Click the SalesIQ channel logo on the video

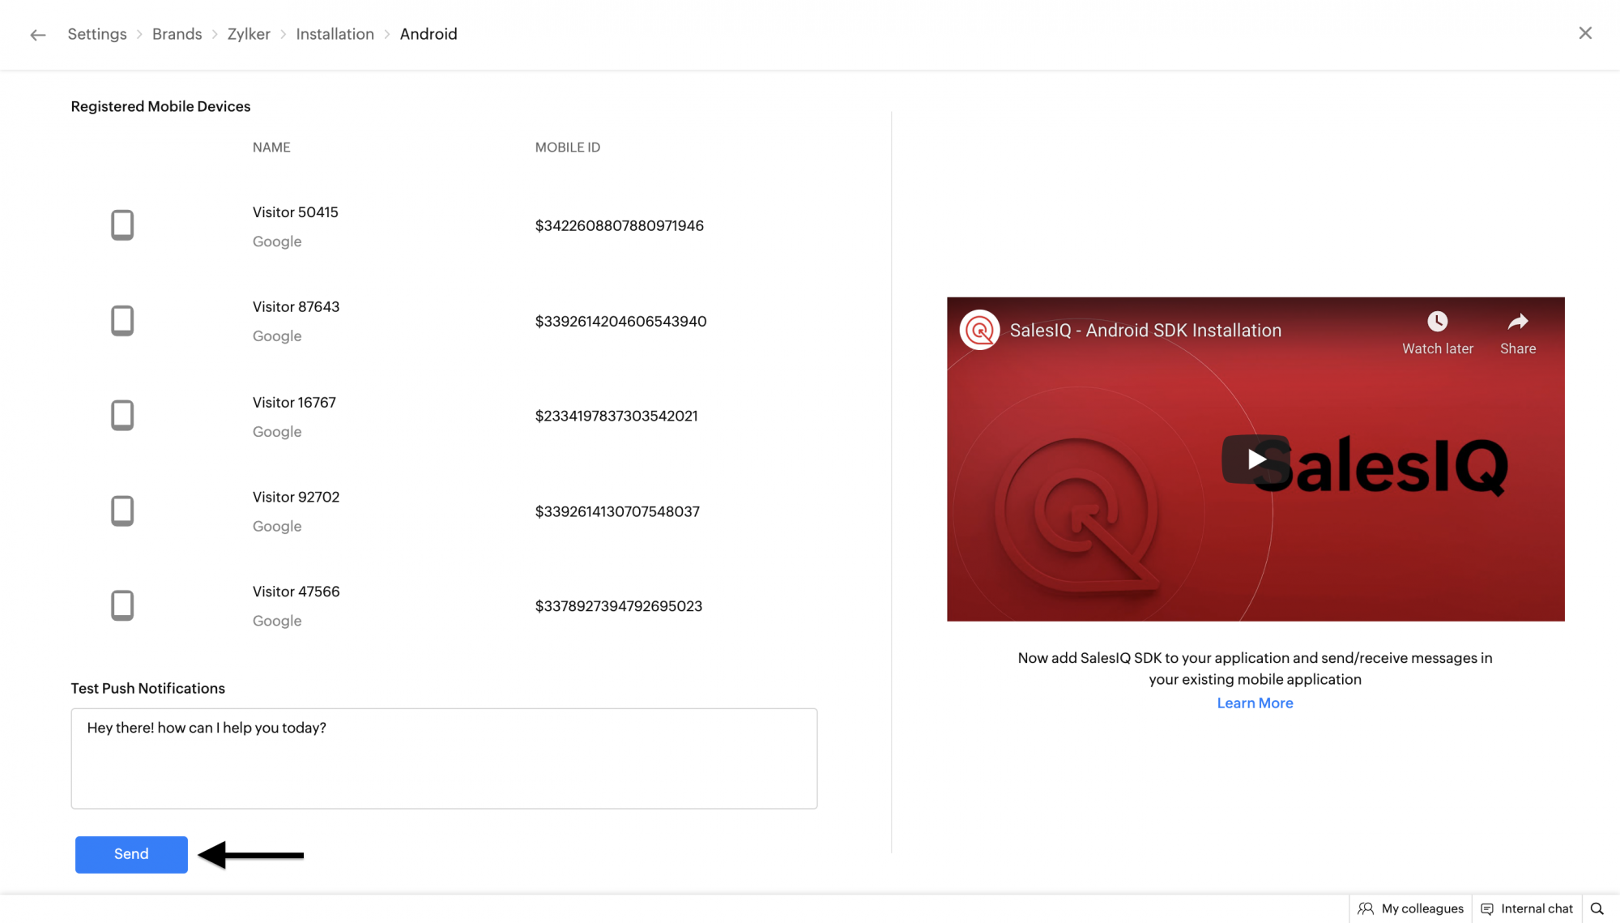tap(979, 330)
